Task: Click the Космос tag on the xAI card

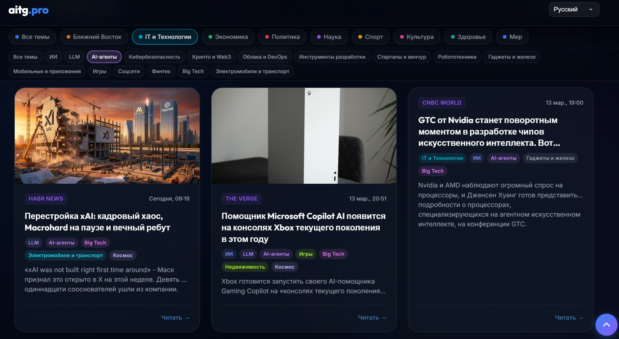Action: click(x=123, y=255)
